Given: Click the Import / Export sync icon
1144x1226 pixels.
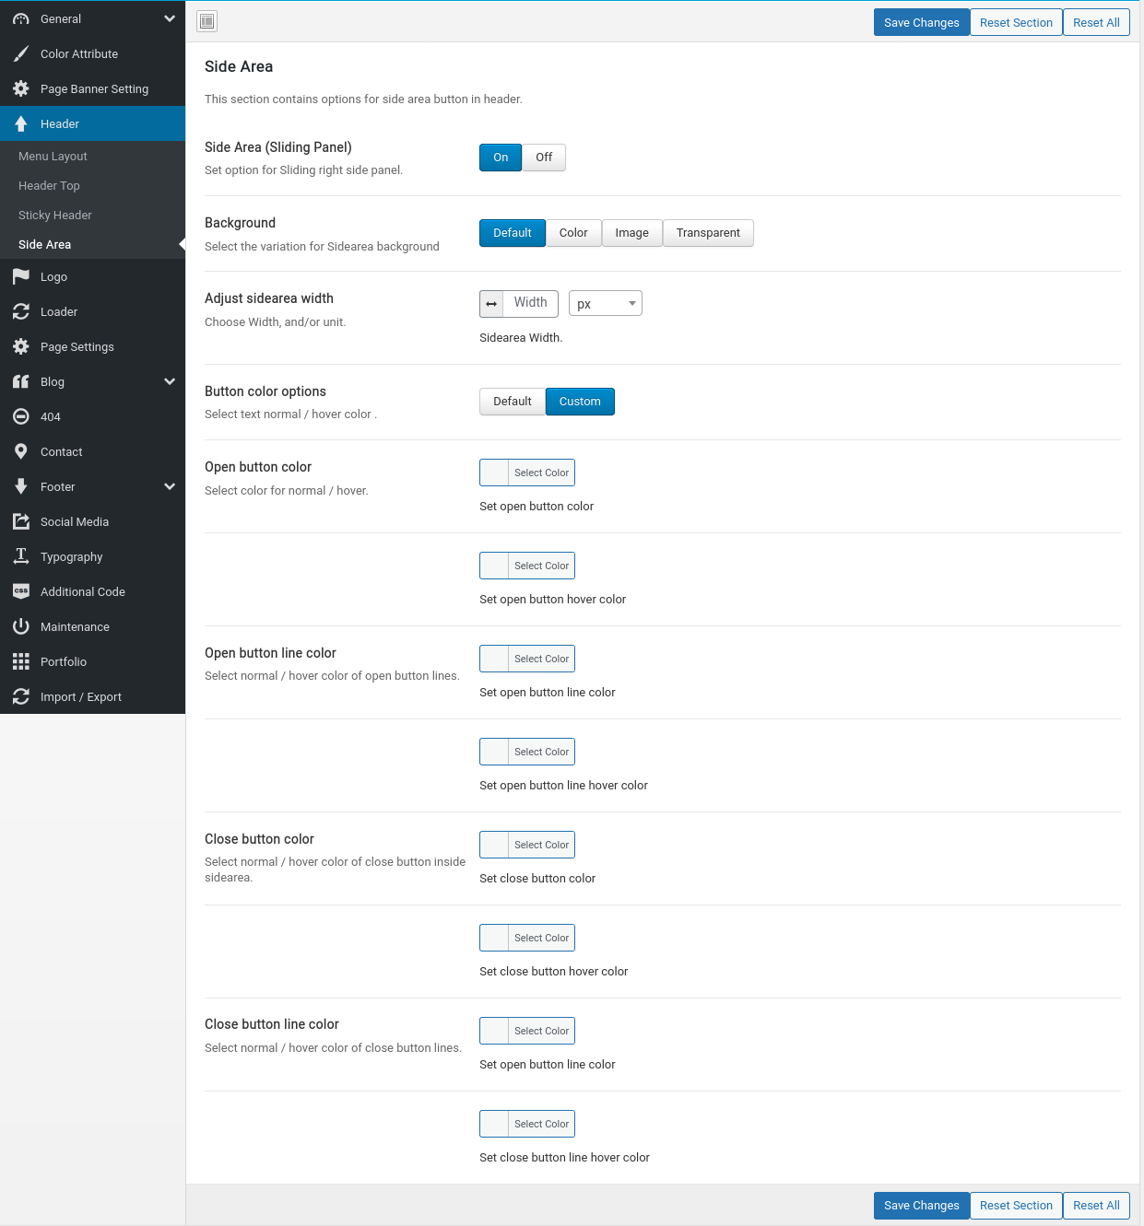Looking at the screenshot, I should [21, 696].
